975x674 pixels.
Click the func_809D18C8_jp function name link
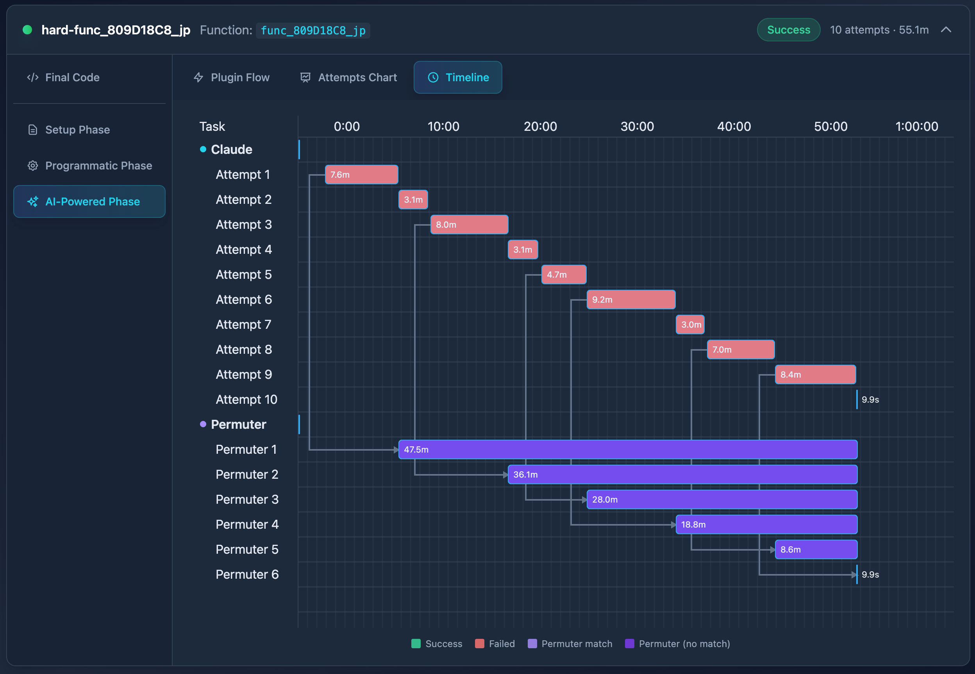pyautogui.click(x=313, y=30)
